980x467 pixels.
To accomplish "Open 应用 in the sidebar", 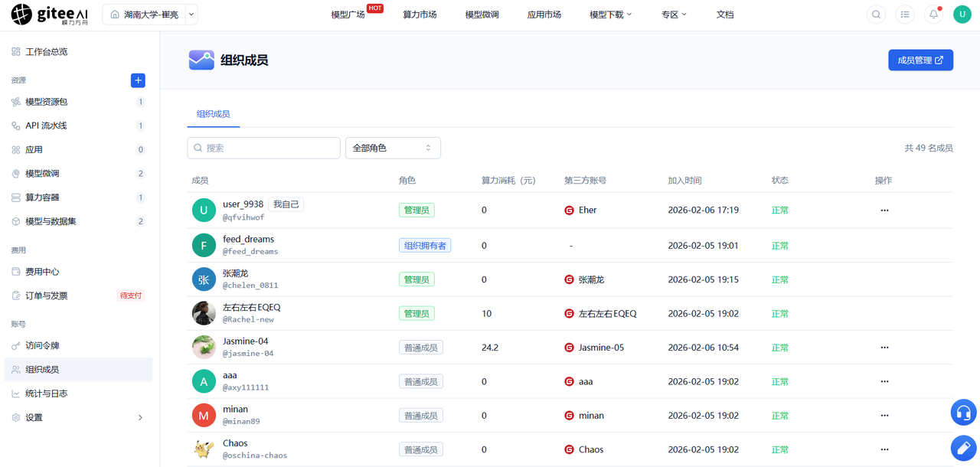I will pyautogui.click(x=80, y=150).
